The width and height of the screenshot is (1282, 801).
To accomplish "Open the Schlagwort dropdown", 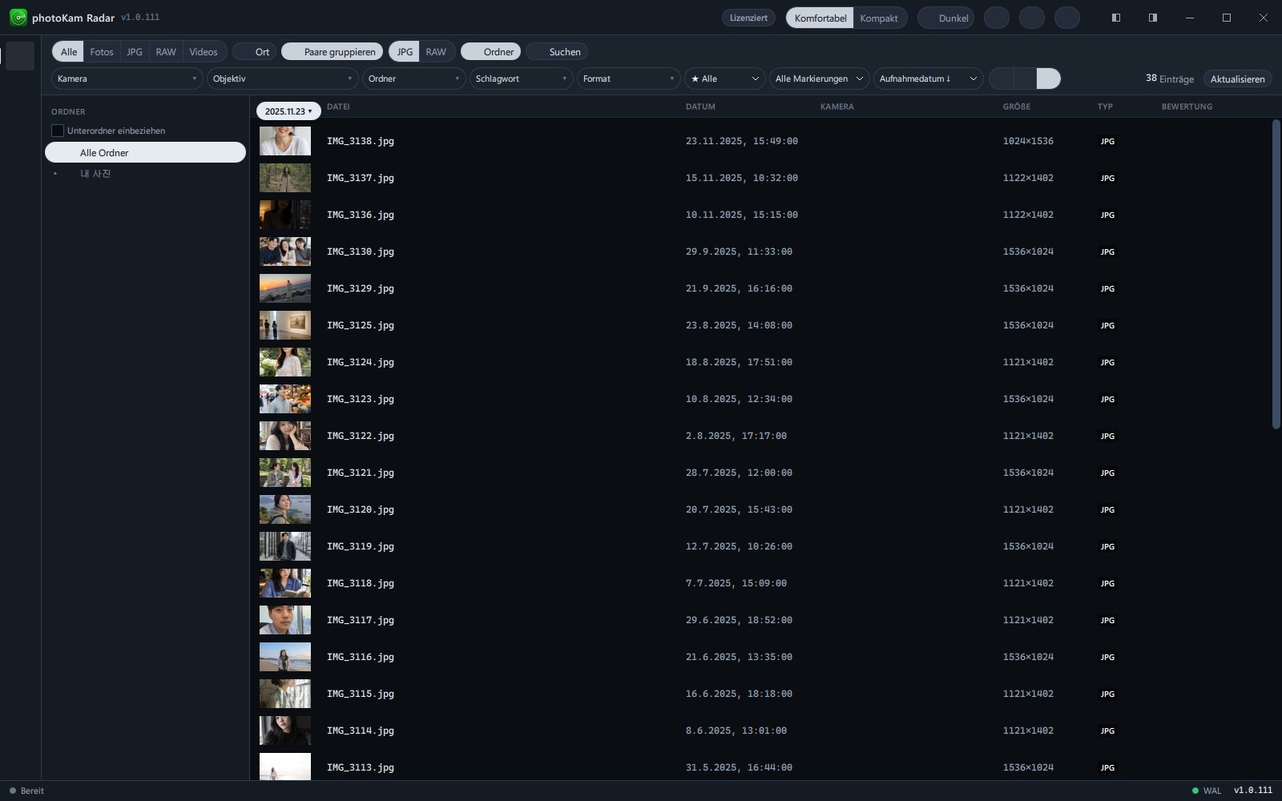I will pos(521,78).
